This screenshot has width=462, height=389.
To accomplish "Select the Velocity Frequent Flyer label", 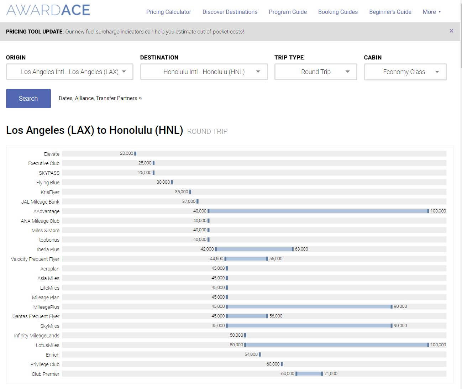I will click(x=35, y=259).
